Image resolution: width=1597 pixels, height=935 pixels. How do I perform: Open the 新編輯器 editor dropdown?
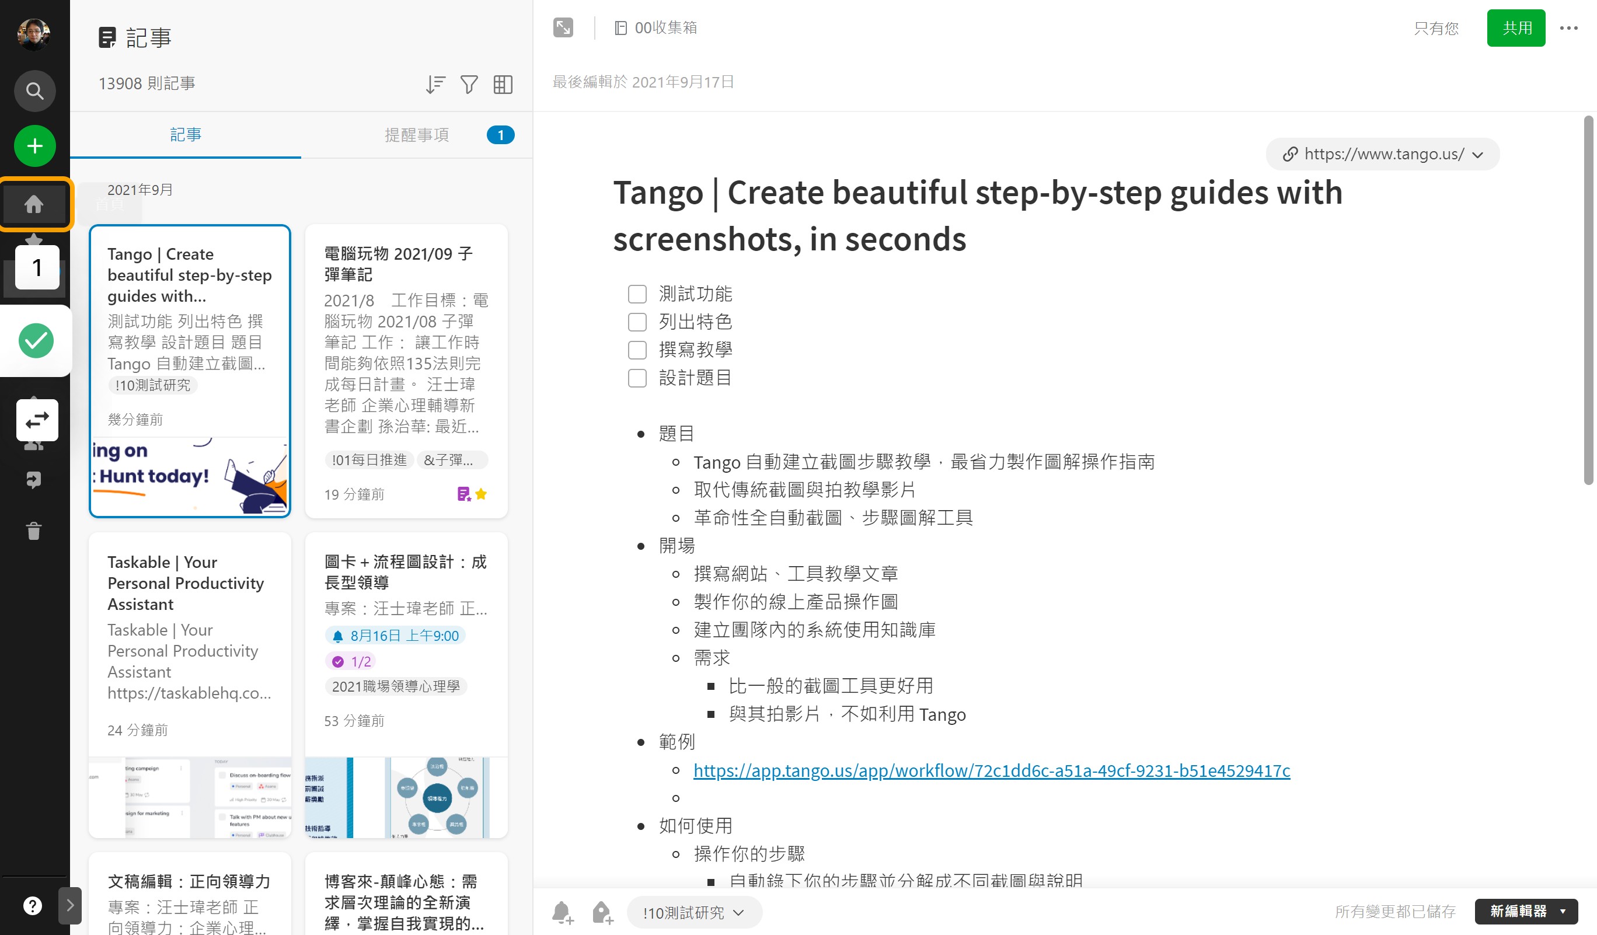(1526, 911)
